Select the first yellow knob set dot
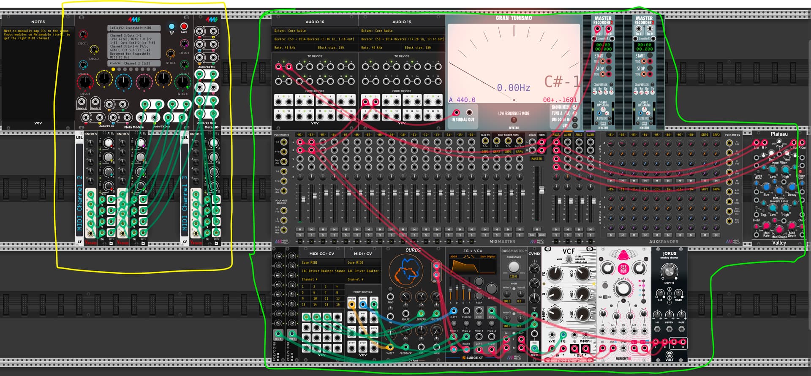 click(113, 69)
